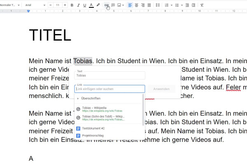
Task: Choose Textdokument #2 document suggestion
Action: click(108, 128)
